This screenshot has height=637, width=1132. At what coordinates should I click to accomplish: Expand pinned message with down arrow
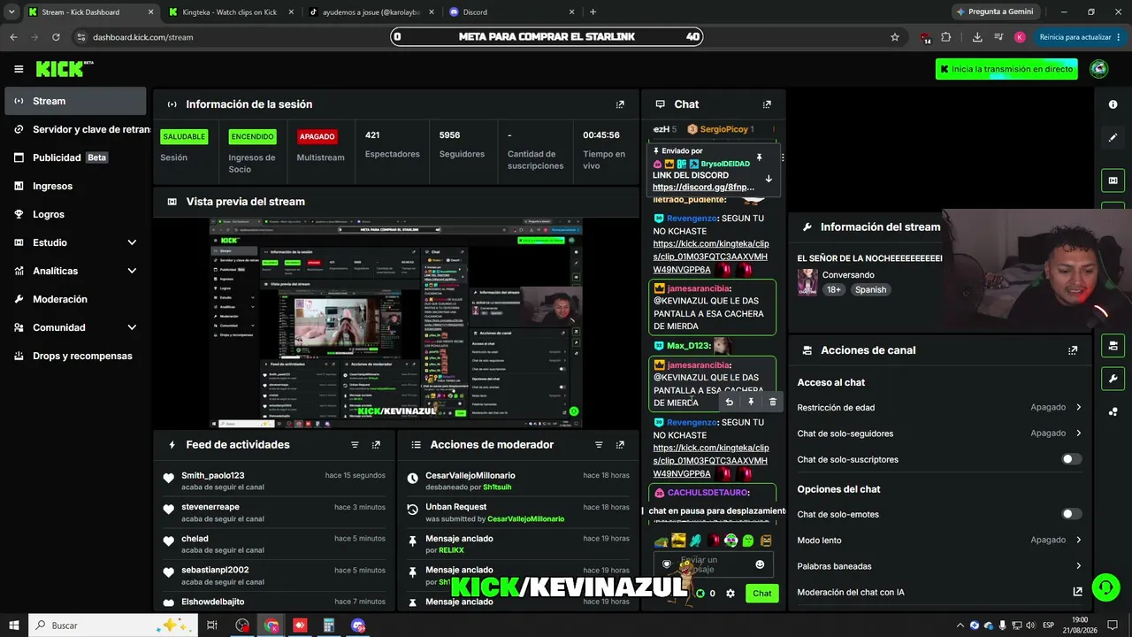click(768, 179)
